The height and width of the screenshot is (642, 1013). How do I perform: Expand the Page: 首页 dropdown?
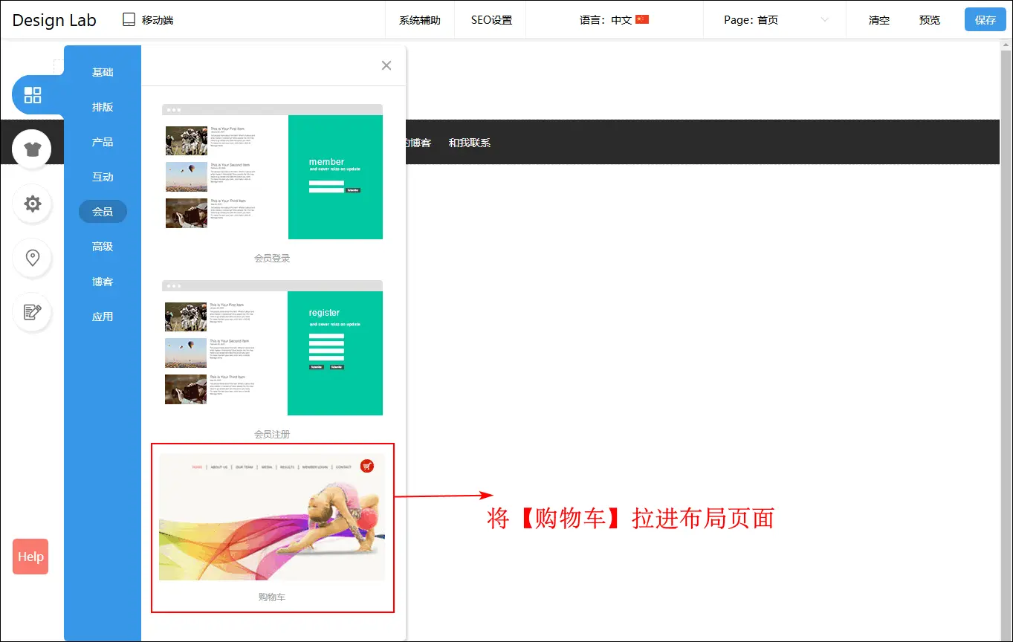[824, 20]
